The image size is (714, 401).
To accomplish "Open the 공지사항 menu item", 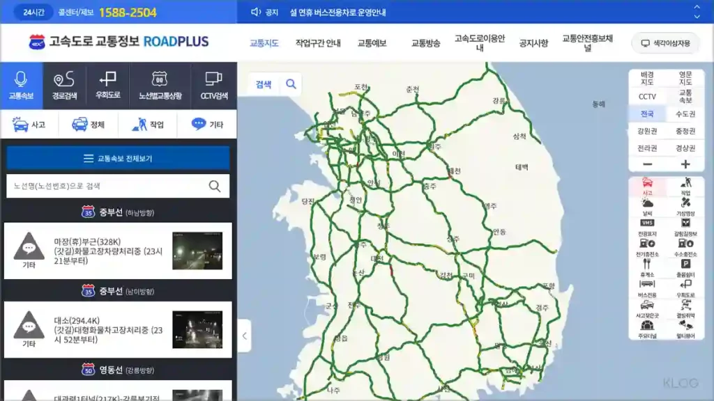I will click(x=533, y=43).
